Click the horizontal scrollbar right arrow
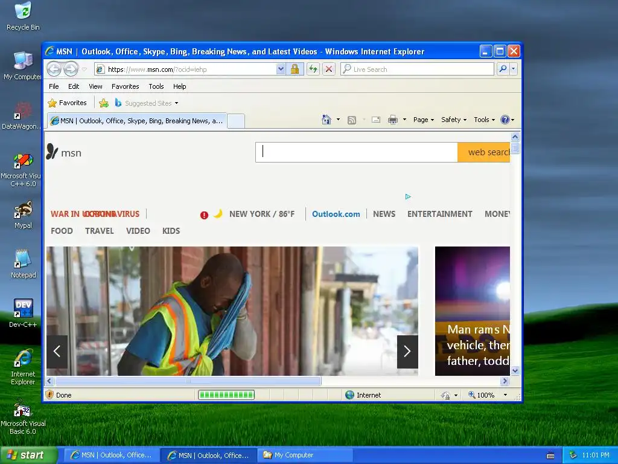 click(505, 381)
